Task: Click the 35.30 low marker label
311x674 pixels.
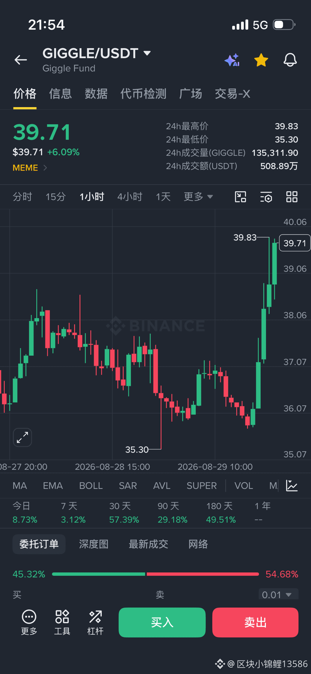Action: tap(137, 450)
